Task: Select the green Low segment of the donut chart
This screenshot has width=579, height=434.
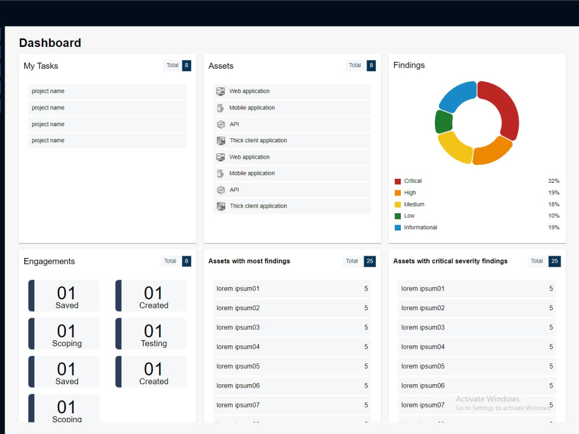Action: click(444, 122)
